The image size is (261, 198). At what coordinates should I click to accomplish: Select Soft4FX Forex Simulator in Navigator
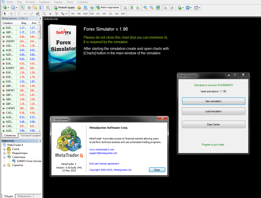(x=27, y=161)
